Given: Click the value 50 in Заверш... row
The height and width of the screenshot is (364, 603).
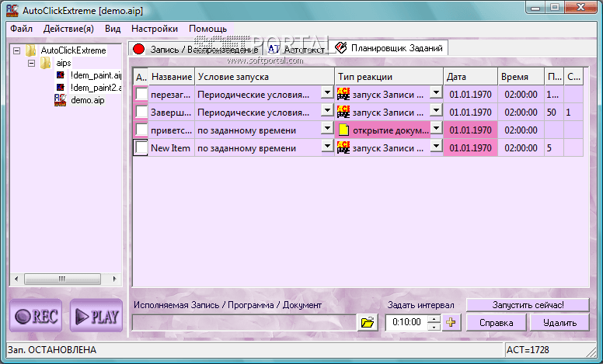Looking at the screenshot, I should pos(552,112).
